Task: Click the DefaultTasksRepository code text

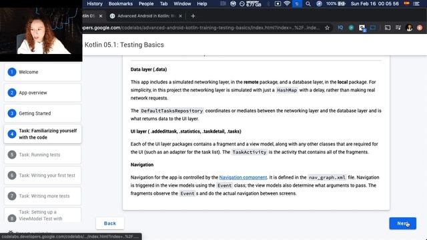Action: 172,111
